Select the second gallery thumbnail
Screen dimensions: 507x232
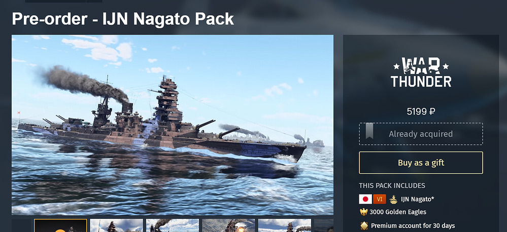click(116, 225)
